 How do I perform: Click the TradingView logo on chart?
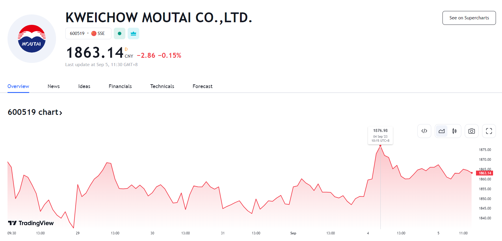tap(31, 223)
